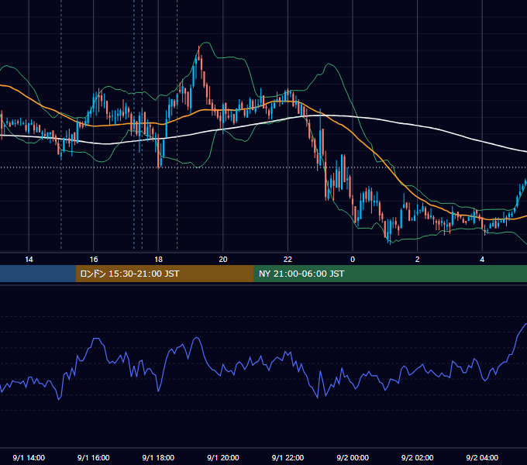This screenshot has height=465, width=527.
Task: Click the "2" hour label on price chart axis
Action: (418, 260)
